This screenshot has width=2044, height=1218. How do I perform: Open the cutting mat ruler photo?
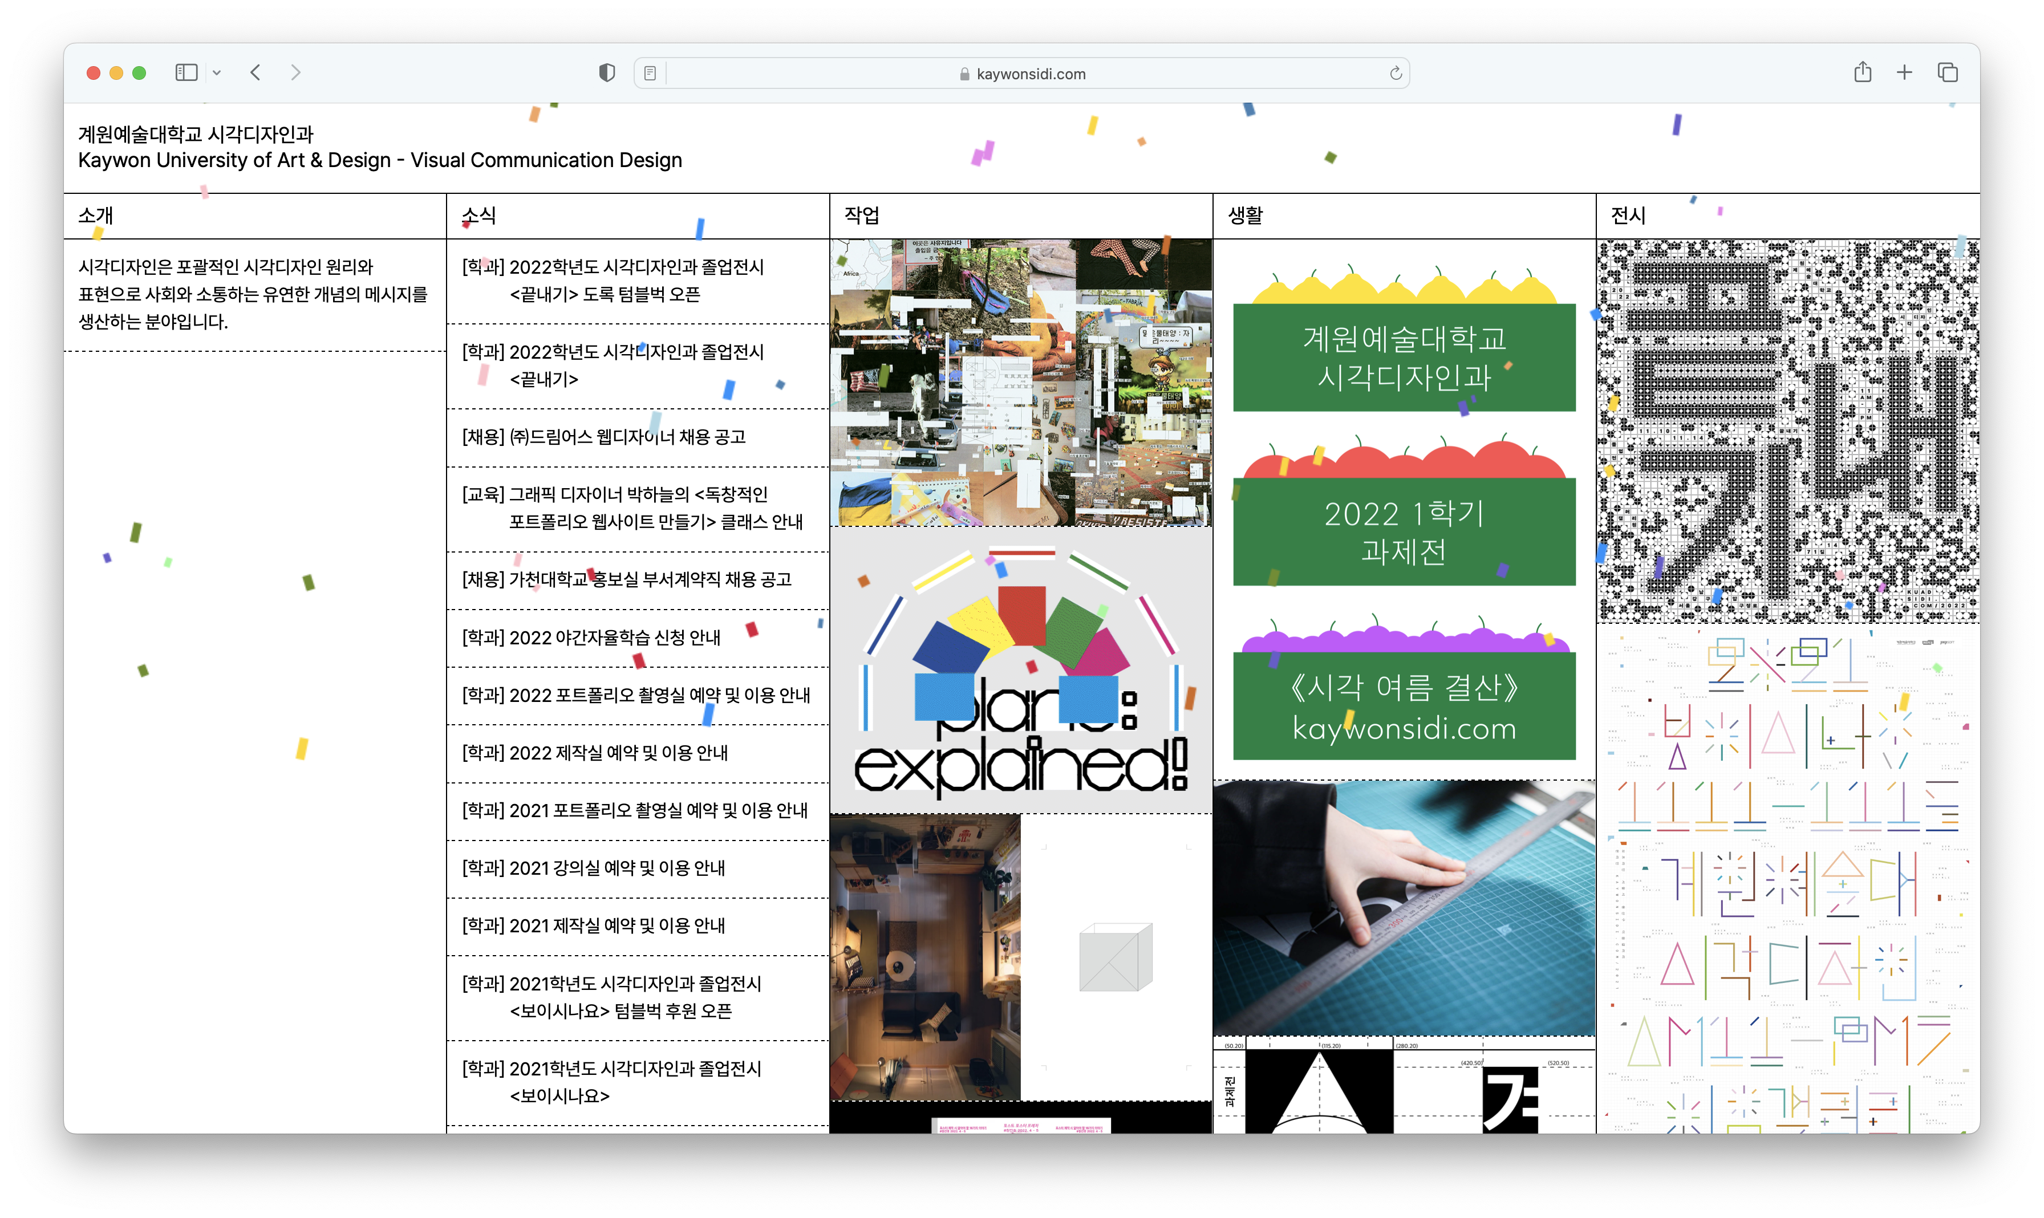tap(1404, 908)
